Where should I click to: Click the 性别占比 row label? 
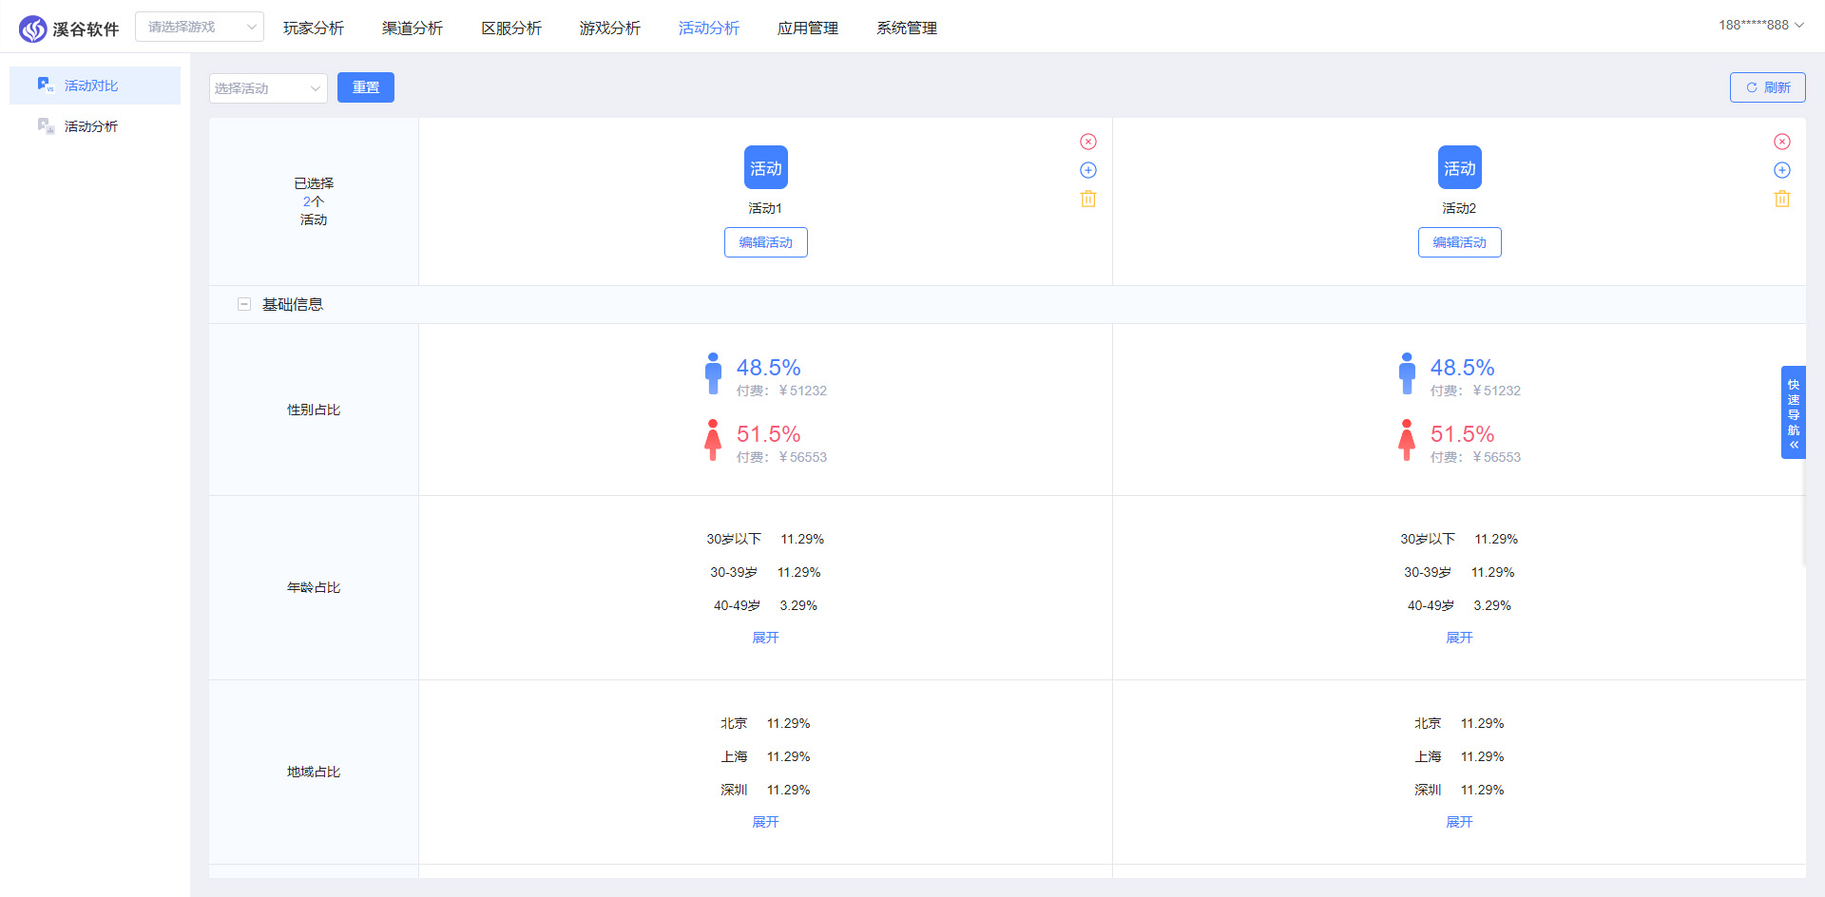[314, 410]
